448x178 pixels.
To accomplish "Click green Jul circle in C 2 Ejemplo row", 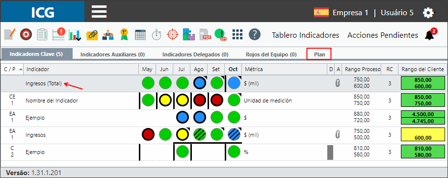I will click(182, 152).
